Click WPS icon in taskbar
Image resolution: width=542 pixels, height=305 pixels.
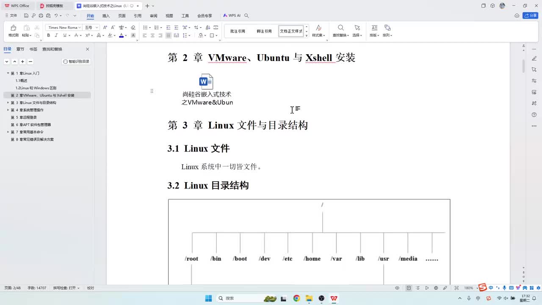pos(334,298)
